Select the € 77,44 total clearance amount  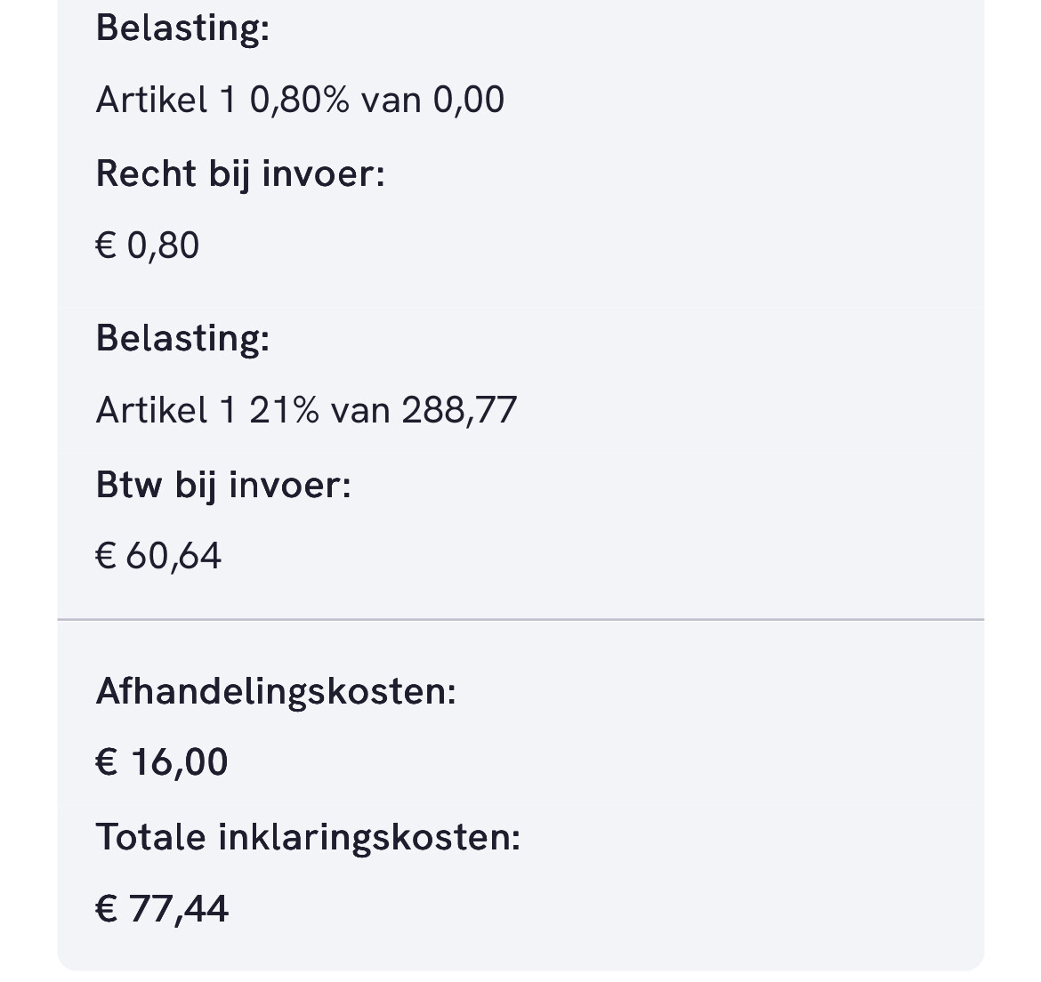point(162,909)
